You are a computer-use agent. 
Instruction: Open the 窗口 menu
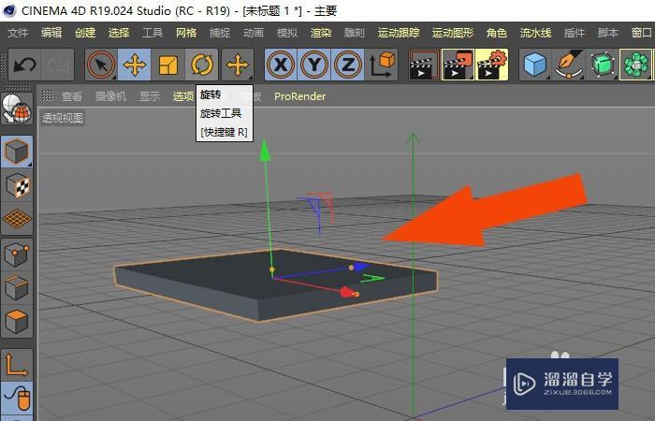click(642, 33)
